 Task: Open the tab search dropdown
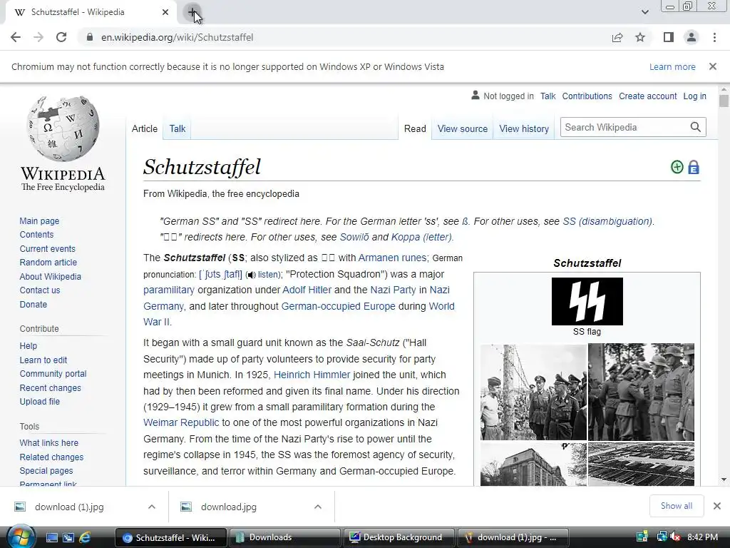coord(644,12)
